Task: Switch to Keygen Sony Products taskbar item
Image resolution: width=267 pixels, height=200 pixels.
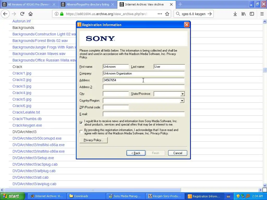Action: point(165,196)
